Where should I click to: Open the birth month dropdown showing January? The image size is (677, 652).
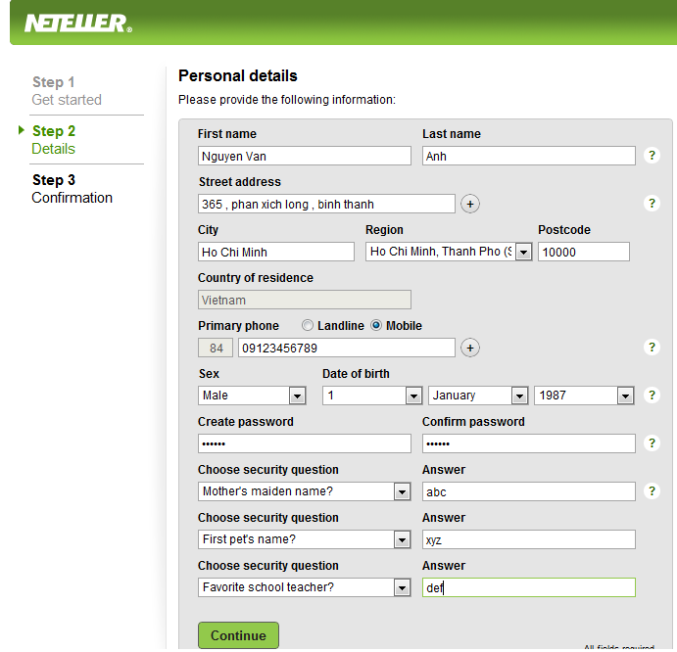click(x=519, y=396)
